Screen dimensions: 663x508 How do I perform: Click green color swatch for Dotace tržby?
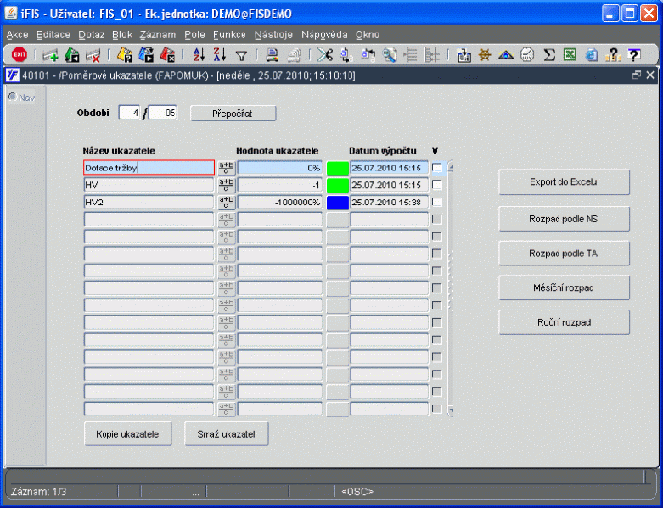[x=337, y=168]
